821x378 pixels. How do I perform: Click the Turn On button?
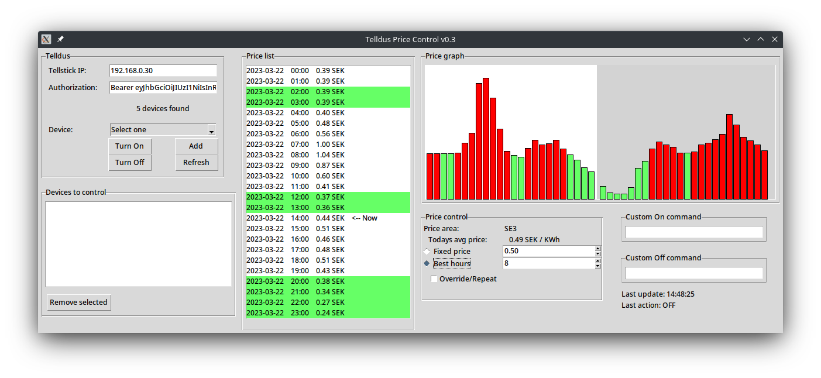[130, 146]
